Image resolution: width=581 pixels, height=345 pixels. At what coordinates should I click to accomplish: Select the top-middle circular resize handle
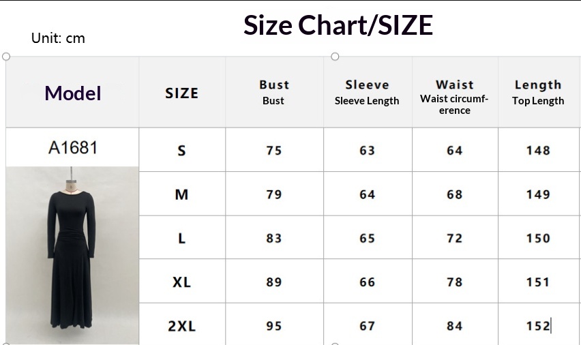coord(335,57)
